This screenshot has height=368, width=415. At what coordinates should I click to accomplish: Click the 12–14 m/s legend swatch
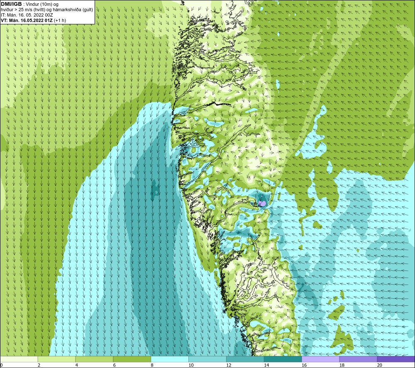coord(245,359)
